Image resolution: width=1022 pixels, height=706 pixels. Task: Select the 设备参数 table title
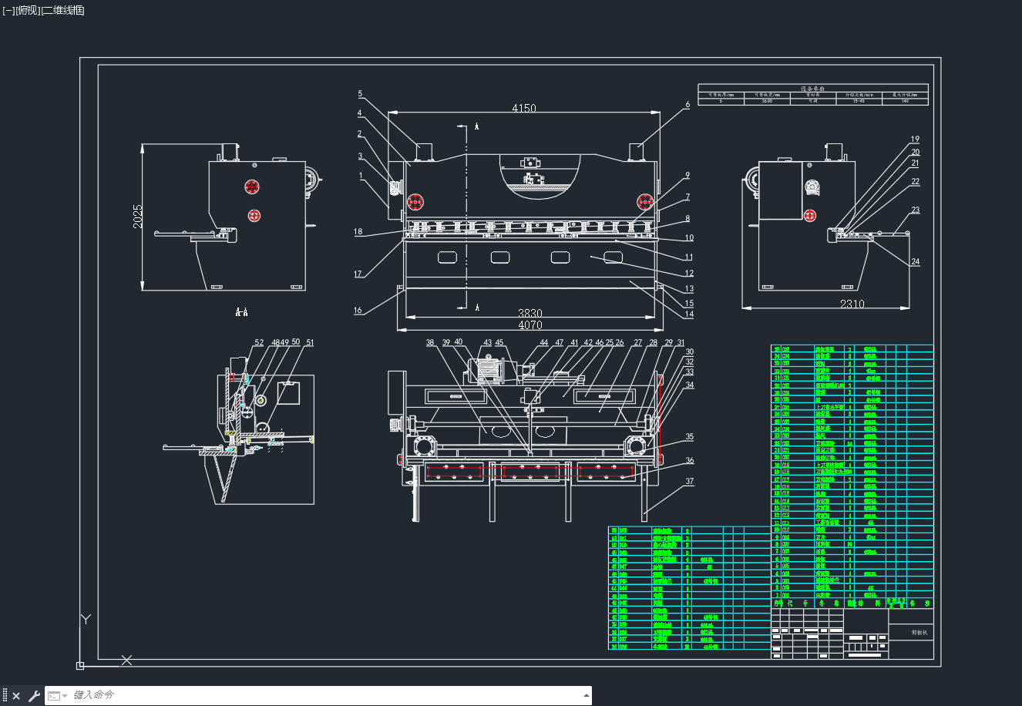[812, 89]
